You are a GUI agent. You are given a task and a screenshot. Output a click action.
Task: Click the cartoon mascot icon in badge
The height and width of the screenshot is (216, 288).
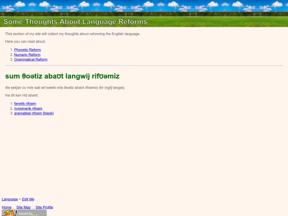click(10, 213)
